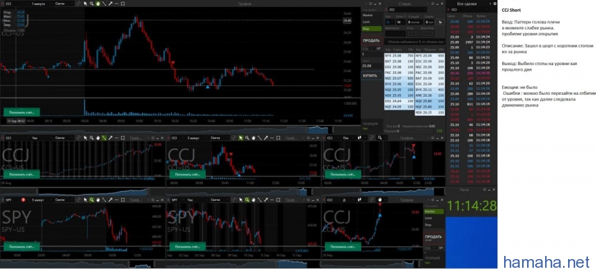This screenshot has width=596, height=269.
Task: Click Пополнить счёт button in 1-minute chart
Action: 22,112
